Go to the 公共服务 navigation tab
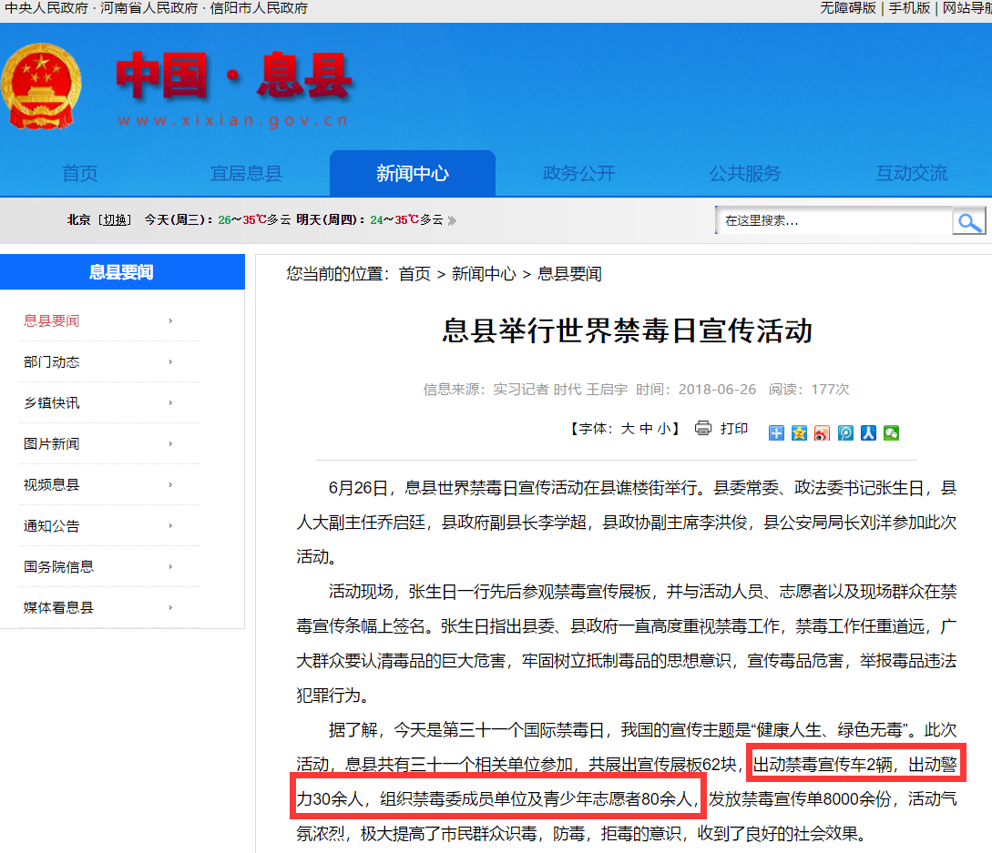 [x=745, y=173]
